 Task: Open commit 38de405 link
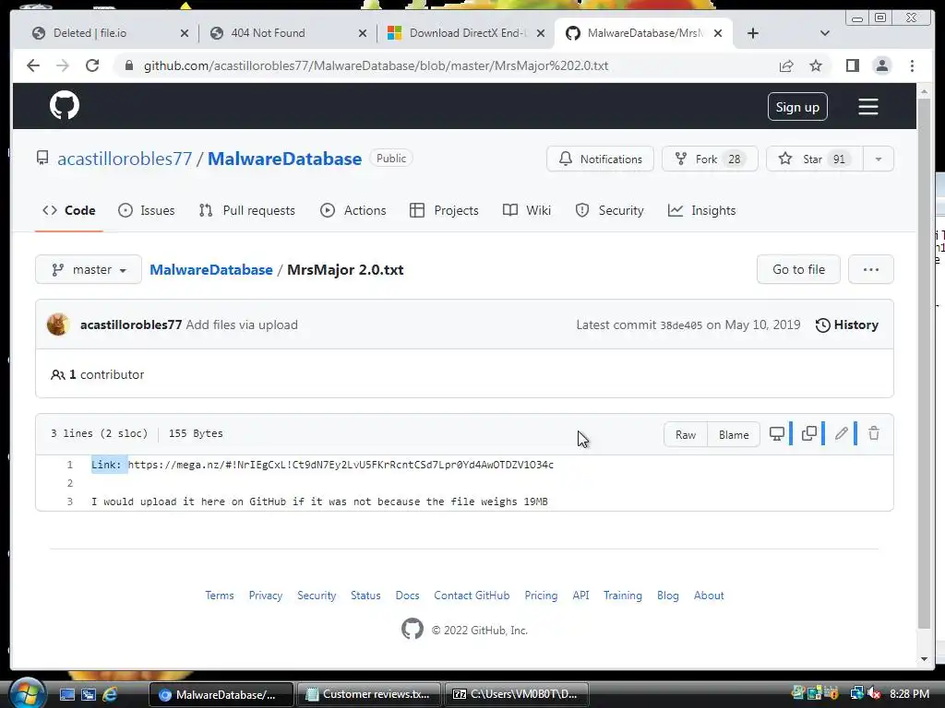[x=681, y=325]
